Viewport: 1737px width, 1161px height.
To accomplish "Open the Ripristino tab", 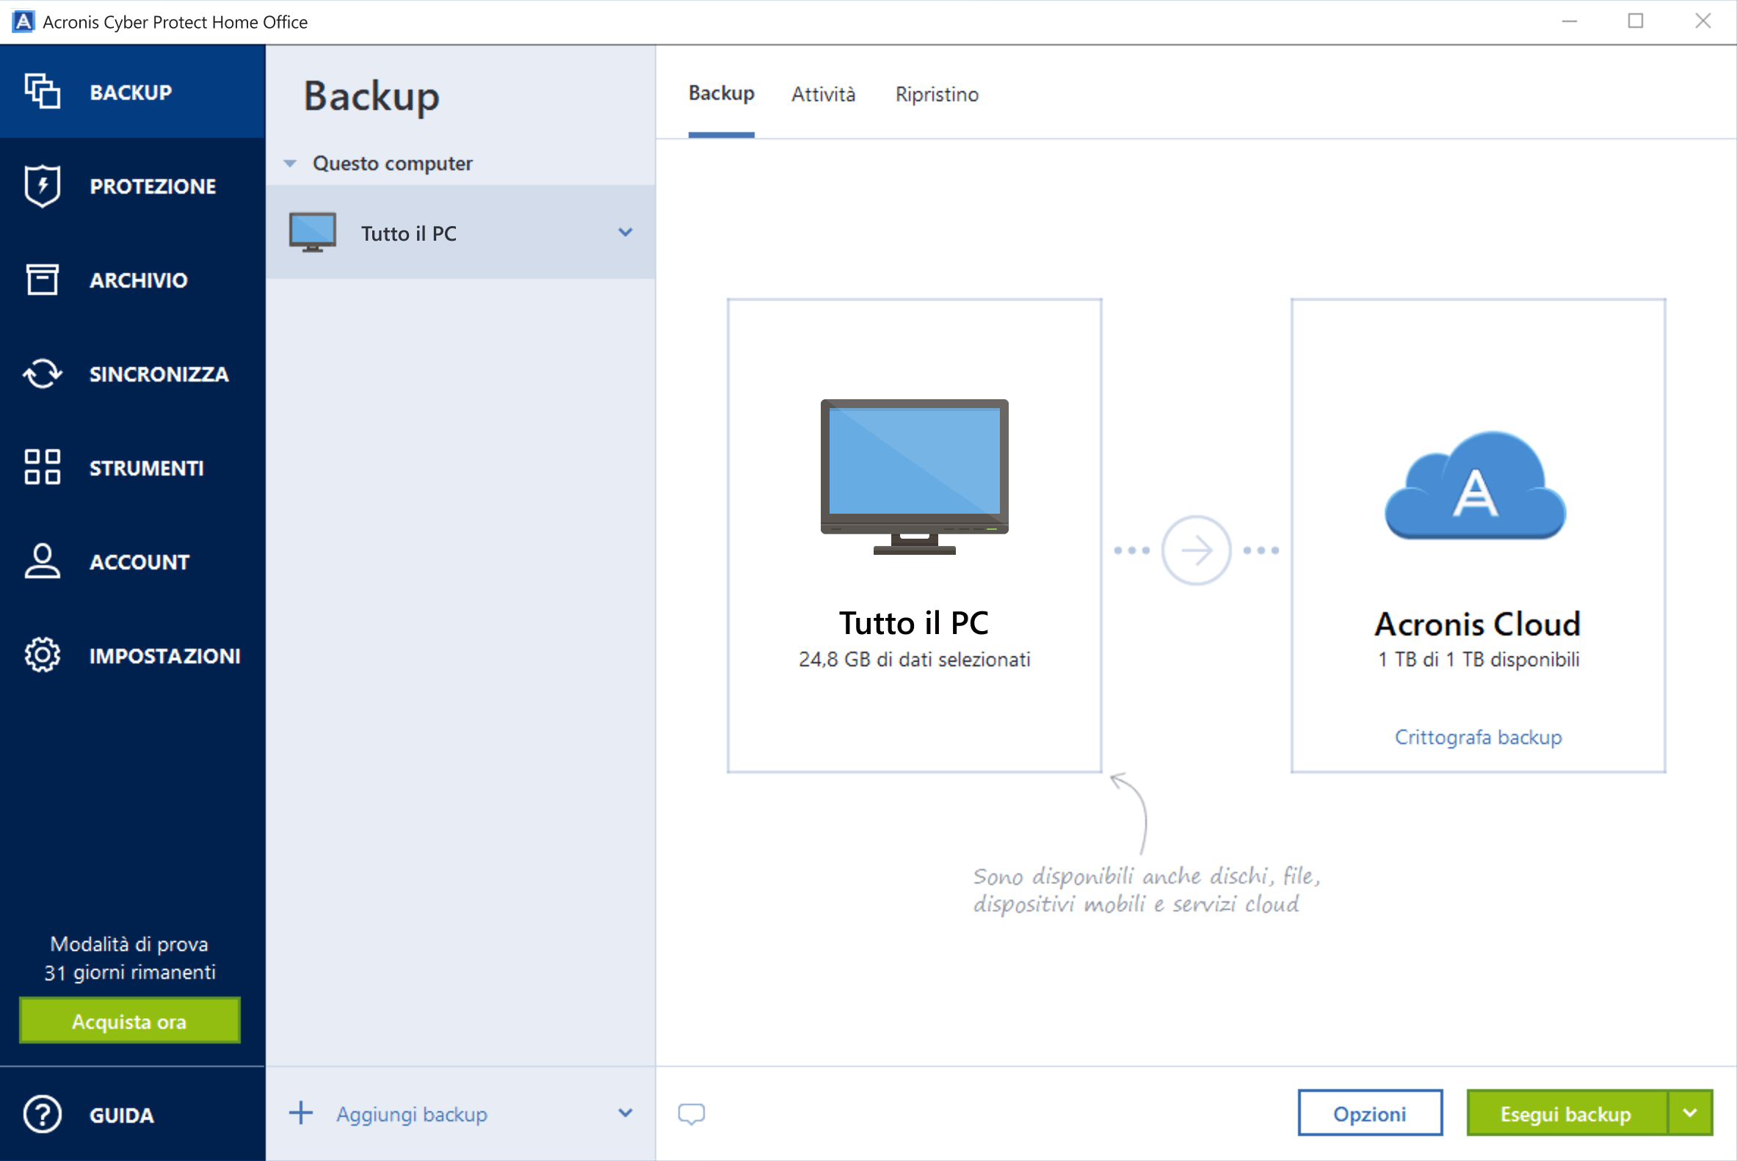I will [x=936, y=94].
